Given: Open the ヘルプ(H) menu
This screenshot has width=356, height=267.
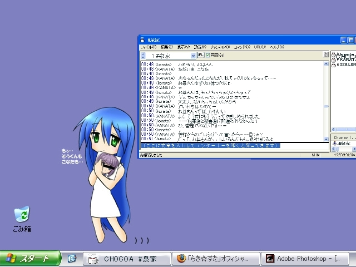Looking at the screenshot, I should [x=277, y=47].
